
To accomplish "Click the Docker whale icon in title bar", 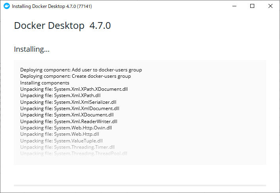I will tap(7, 6).
